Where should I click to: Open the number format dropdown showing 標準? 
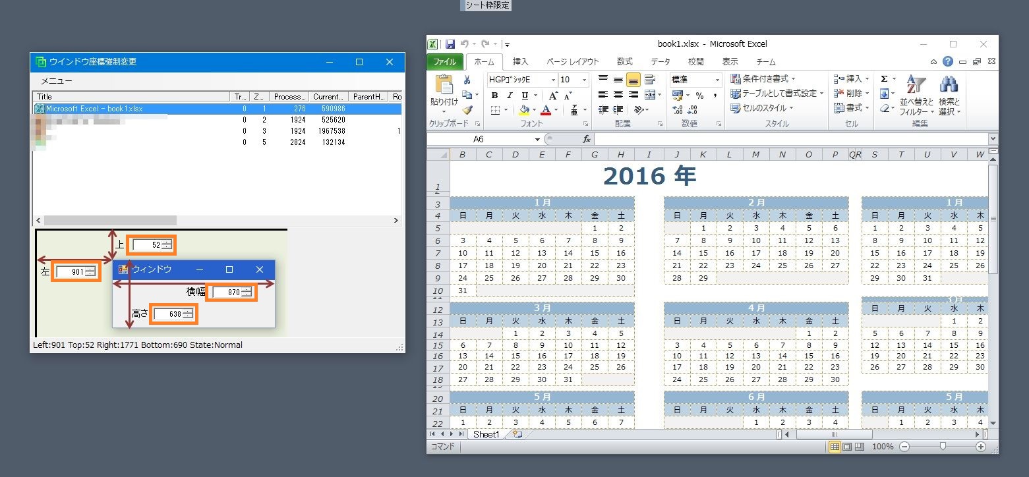coord(717,80)
